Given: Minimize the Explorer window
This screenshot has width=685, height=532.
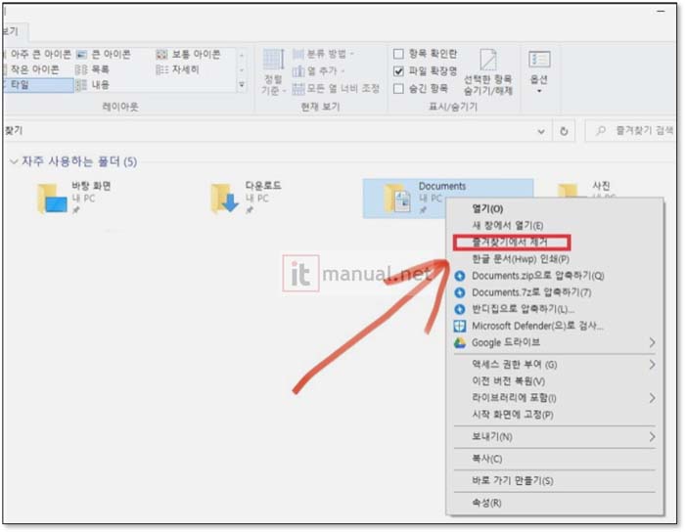Looking at the screenshot, I should point(661,12).
